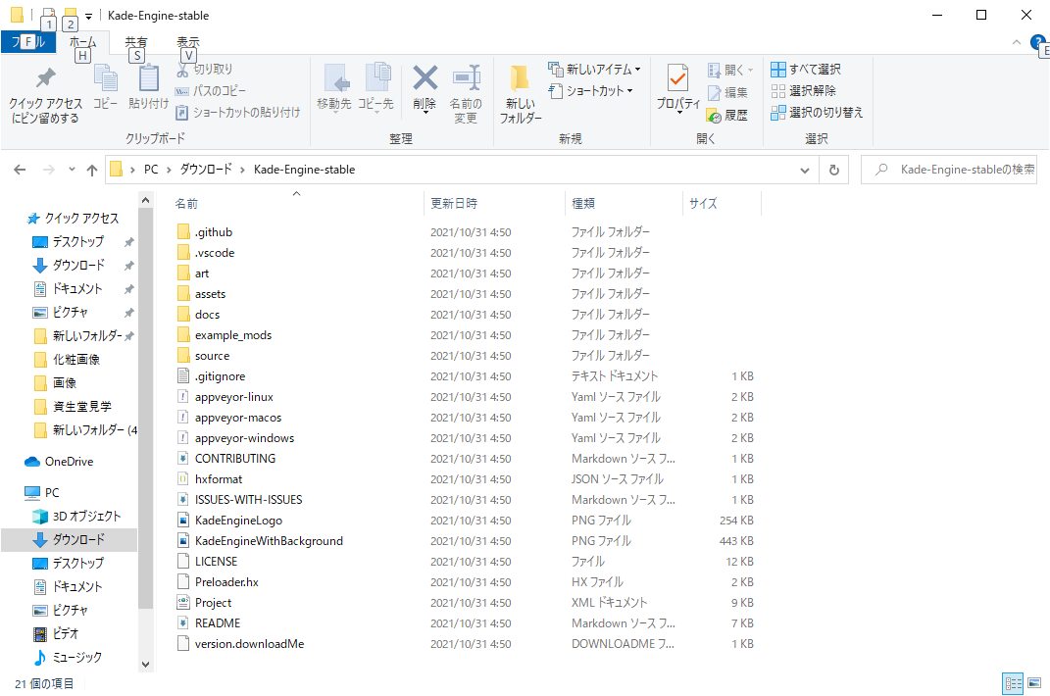Image resolution: width=1050 pixels, height=696 pixels.
Task: Open New item (新しいアイテム) dropdown
Action: pyautogui.click(x=594, y=70)
